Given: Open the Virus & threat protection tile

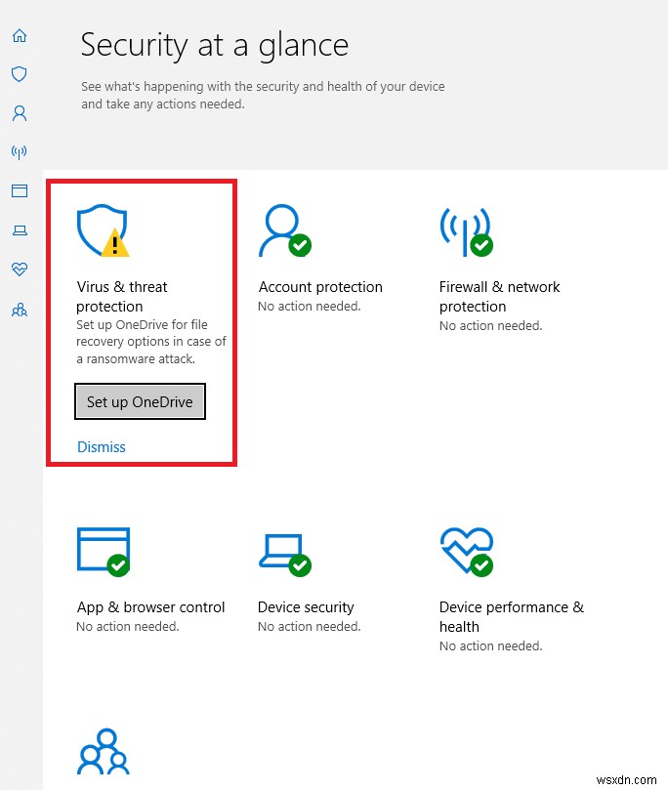Looking at the screenshot, I should 121,296.
